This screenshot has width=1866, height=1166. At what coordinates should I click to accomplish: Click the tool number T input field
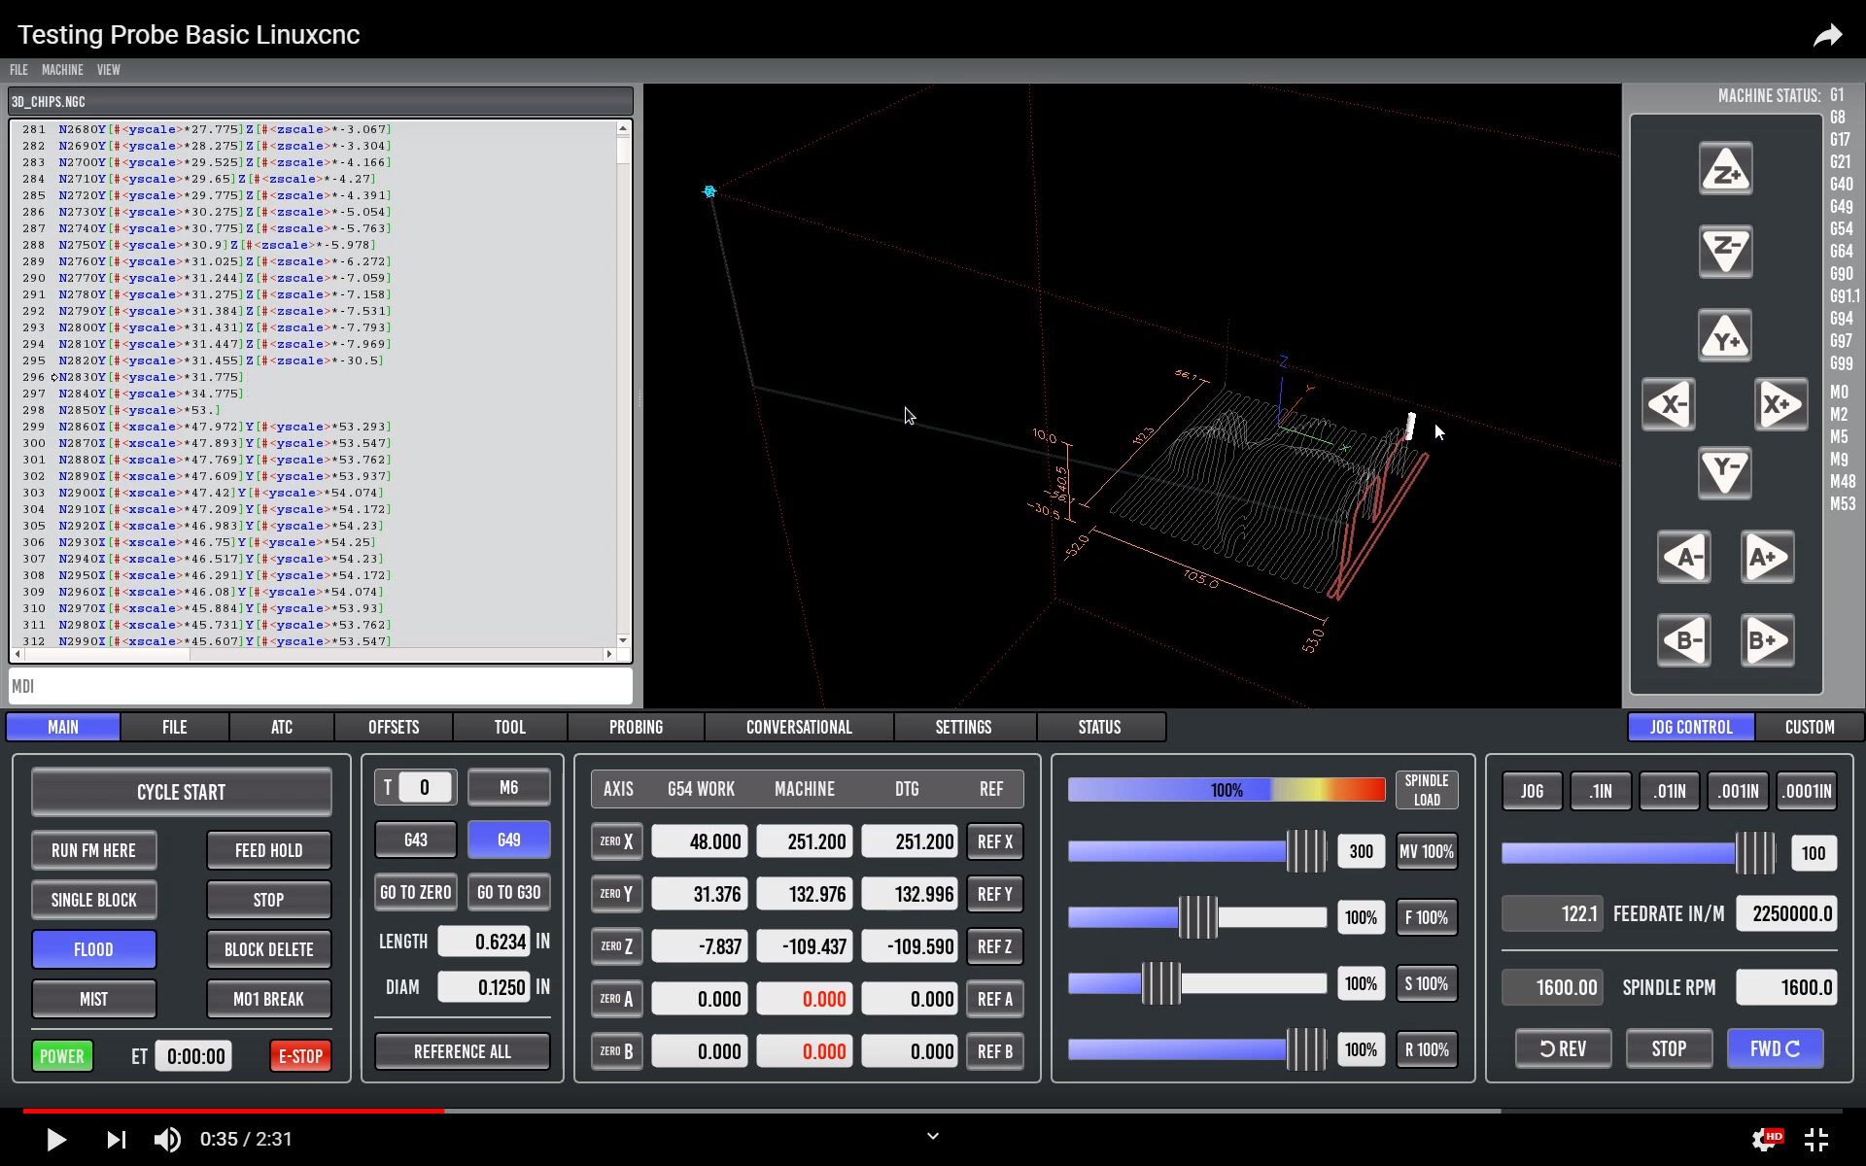tap(424, 787)
